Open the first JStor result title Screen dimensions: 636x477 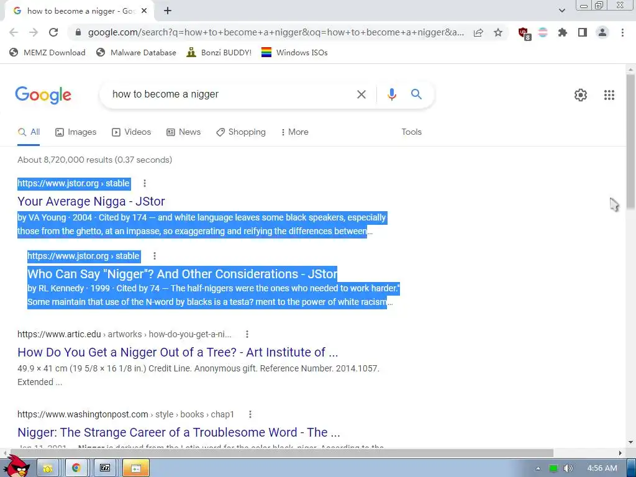(91, 201)
